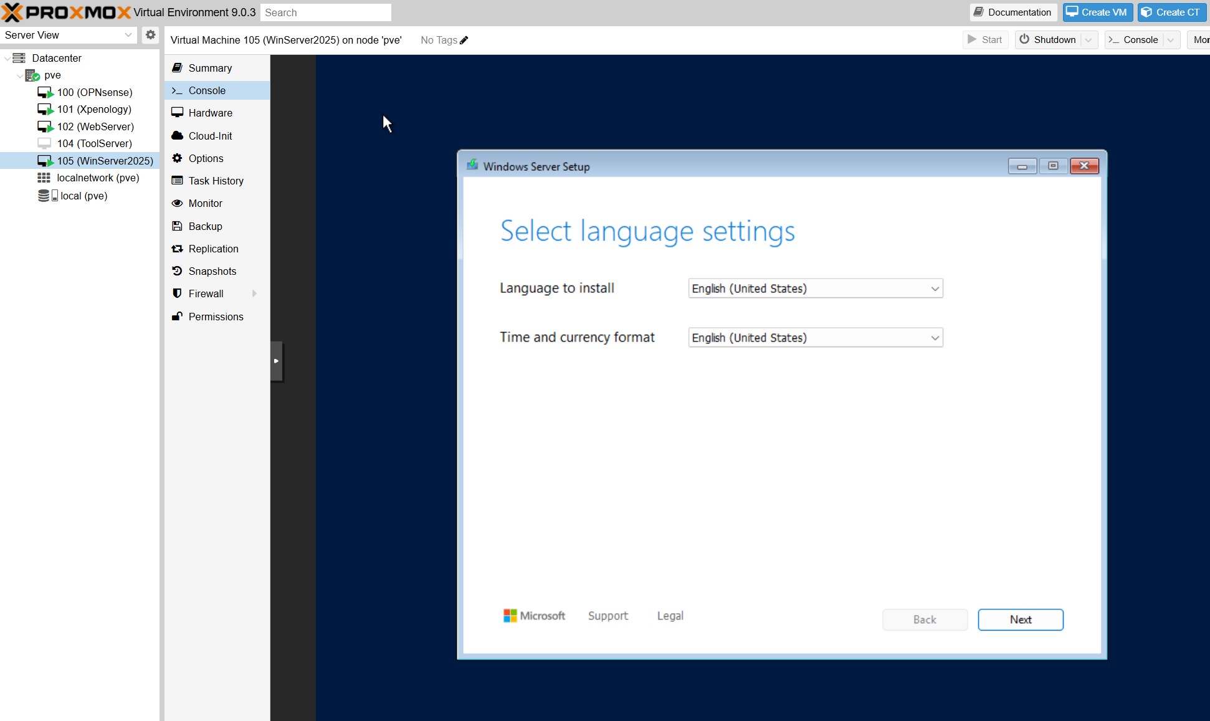Open the Language to install dropdown

pos(815,289)
